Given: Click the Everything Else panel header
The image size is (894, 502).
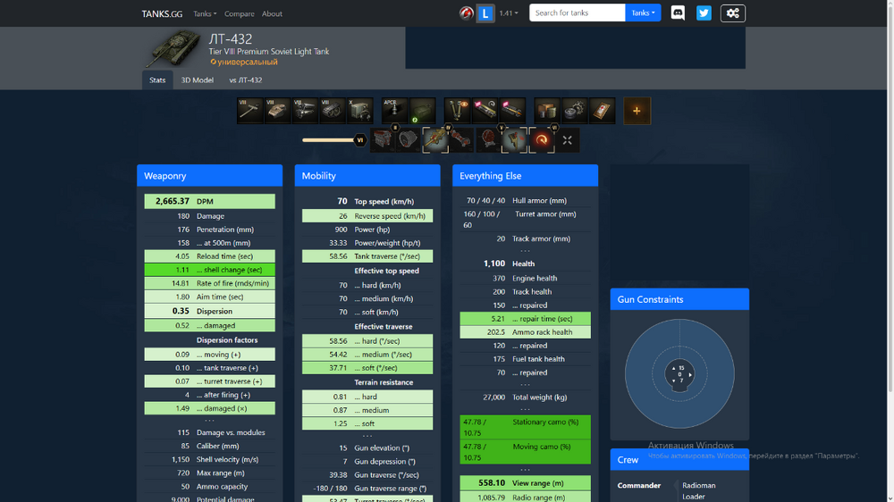Looking at the screenshot, I should [525, 175].
